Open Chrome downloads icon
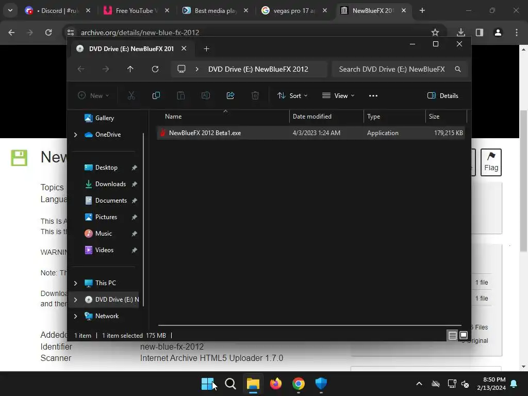528x396 pixels. pos(461,32)
